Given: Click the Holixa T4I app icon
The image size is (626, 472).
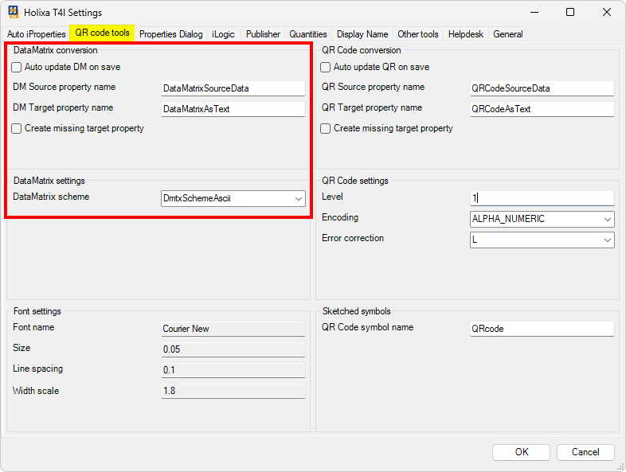Looking at the screenshot, I should [x=14, y=13].
